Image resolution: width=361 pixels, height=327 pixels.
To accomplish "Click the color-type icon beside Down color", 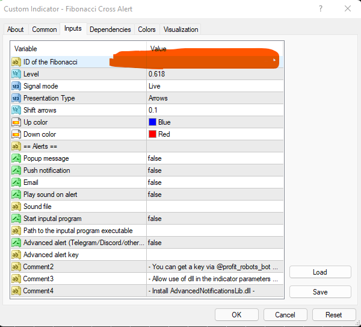I will (16, 134).
